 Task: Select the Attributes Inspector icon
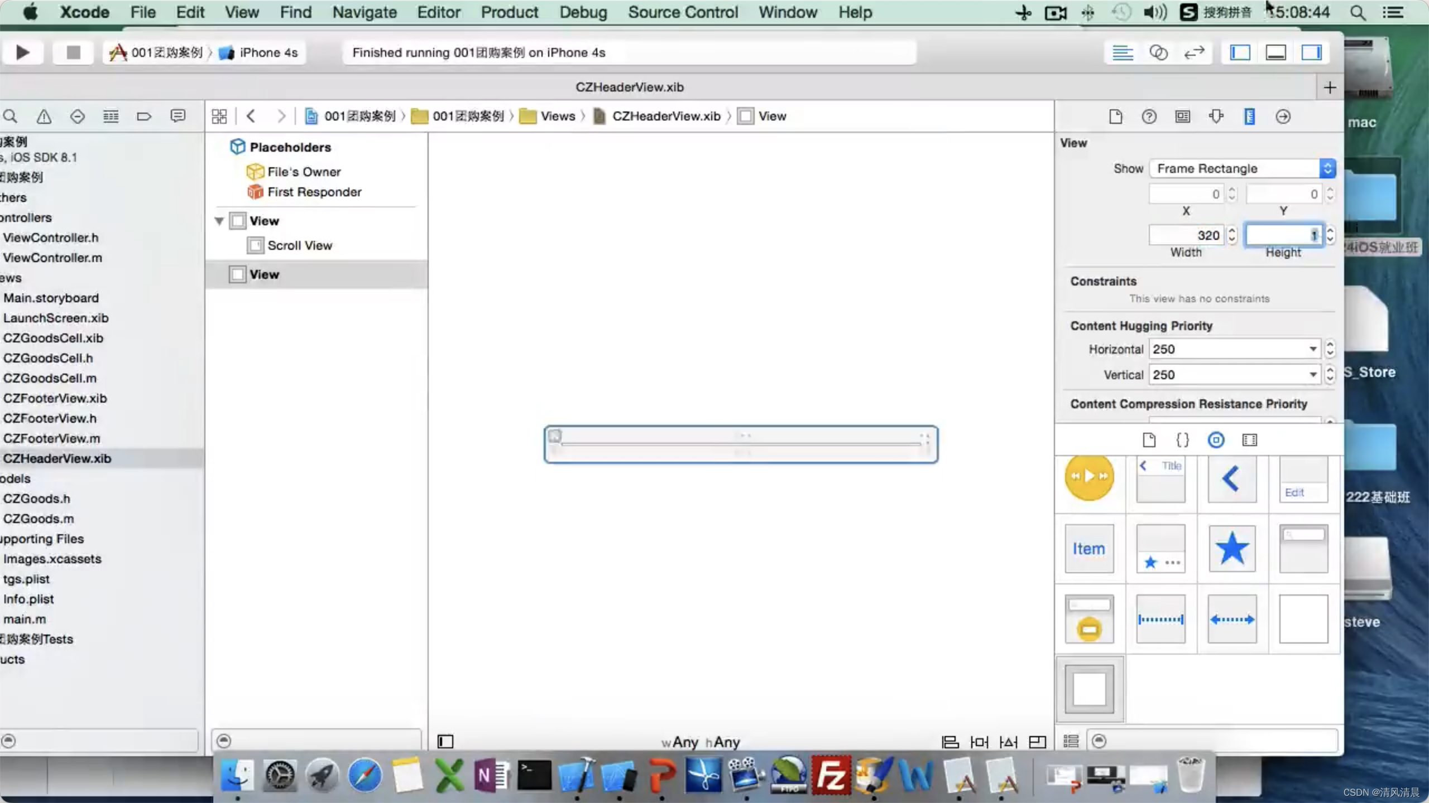pos(1216,117)
